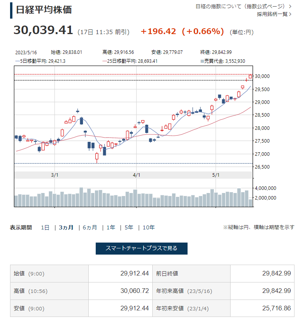Image resolution: width=298 pixels, height=322 pixels.
Task: Click the timestamp (17日 11:35 前引)
Action: coord(103,32)
